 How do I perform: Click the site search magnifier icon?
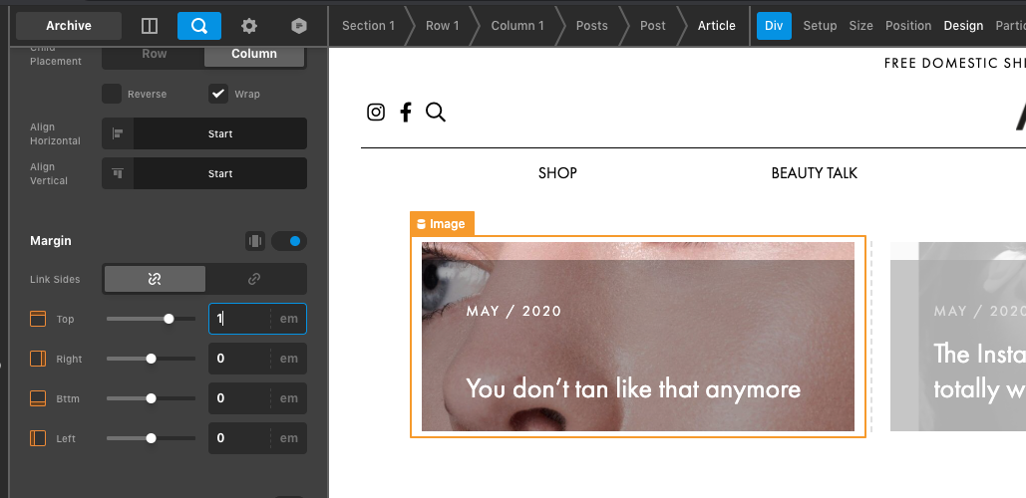tap(436, 112)
